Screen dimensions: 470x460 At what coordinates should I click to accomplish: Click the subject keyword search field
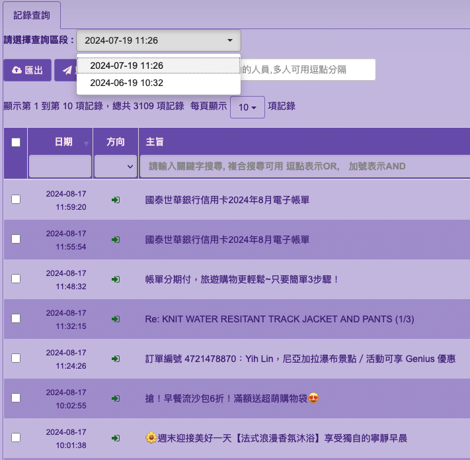[x=305, y=166]
